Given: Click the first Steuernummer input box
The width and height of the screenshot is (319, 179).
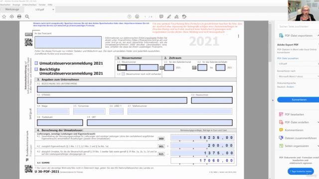Looking at the screenshot, I should (122, 68).
